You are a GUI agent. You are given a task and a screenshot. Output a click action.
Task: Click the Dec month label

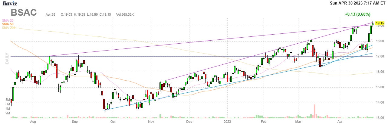[189, 122]
